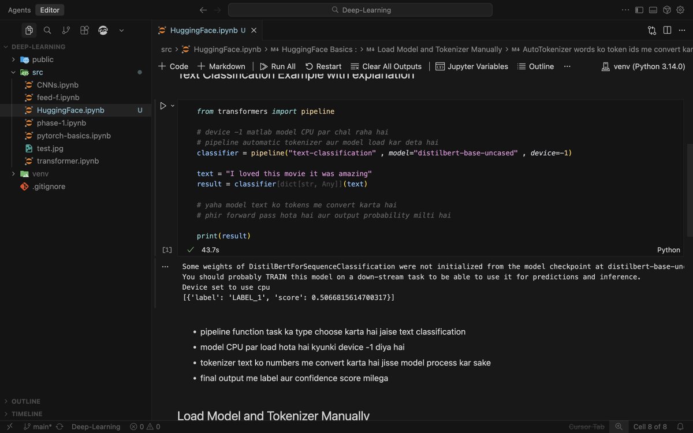Viewport: 693px width, 433px height.
Task: Toggle the primary sidebar layout icon
Action: click(x=639, y=10)
